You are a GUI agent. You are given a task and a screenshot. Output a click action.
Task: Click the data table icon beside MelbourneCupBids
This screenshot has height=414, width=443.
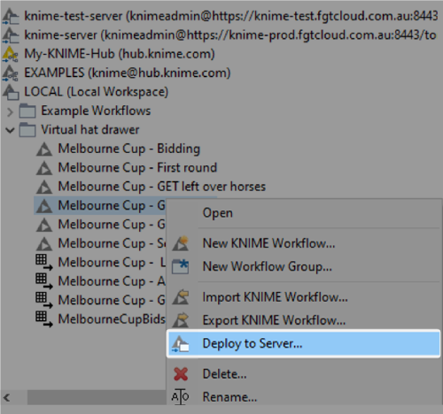[x=44, y=319]
